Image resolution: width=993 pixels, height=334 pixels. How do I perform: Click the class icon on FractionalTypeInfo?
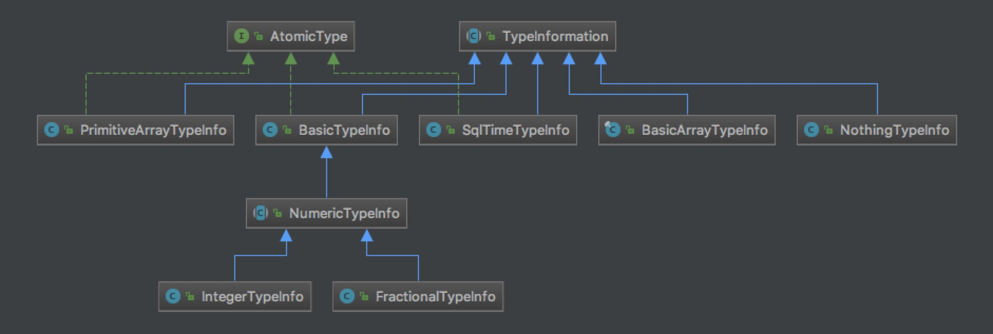click(347, 296)
